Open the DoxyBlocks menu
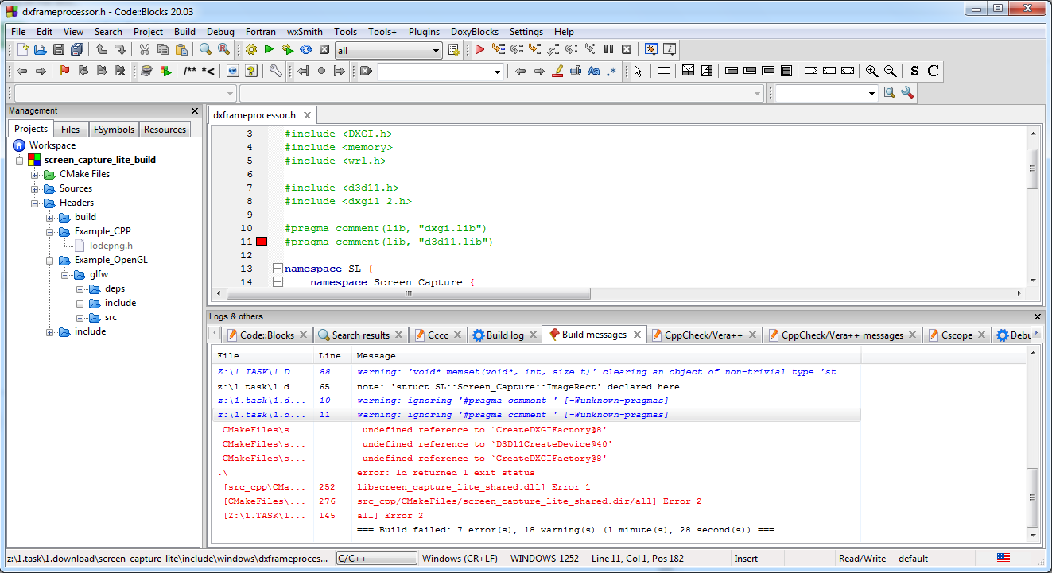The image size is (1052, 573). [x=475, y=32]
